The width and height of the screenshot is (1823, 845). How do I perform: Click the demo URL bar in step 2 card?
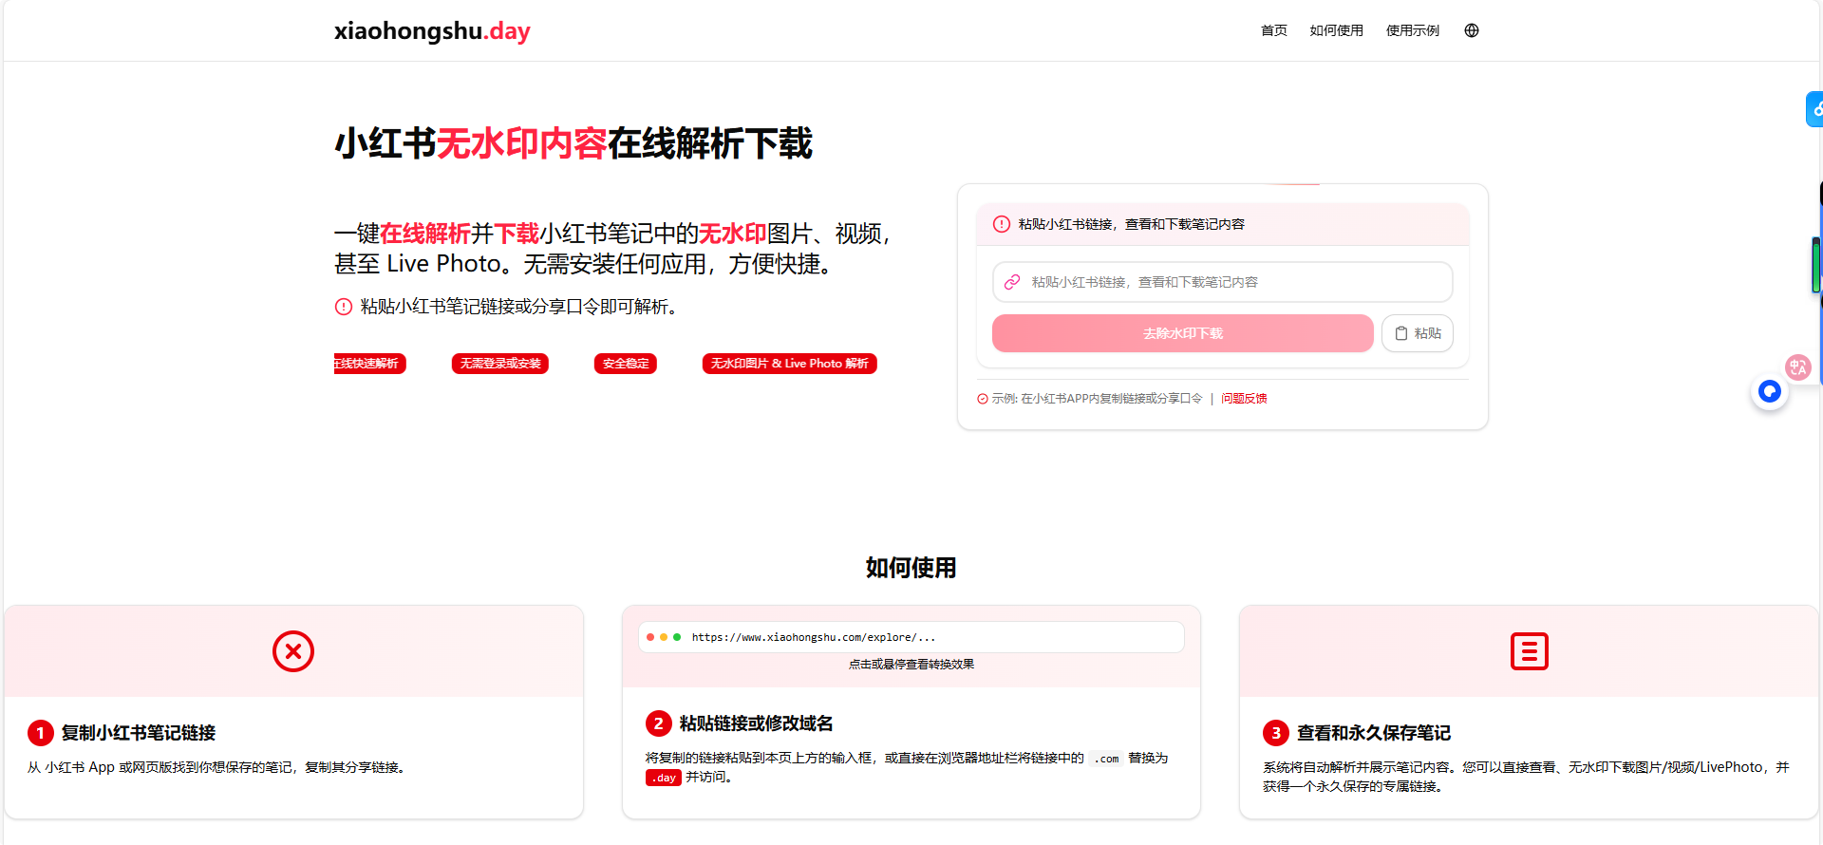pos(911,637)
